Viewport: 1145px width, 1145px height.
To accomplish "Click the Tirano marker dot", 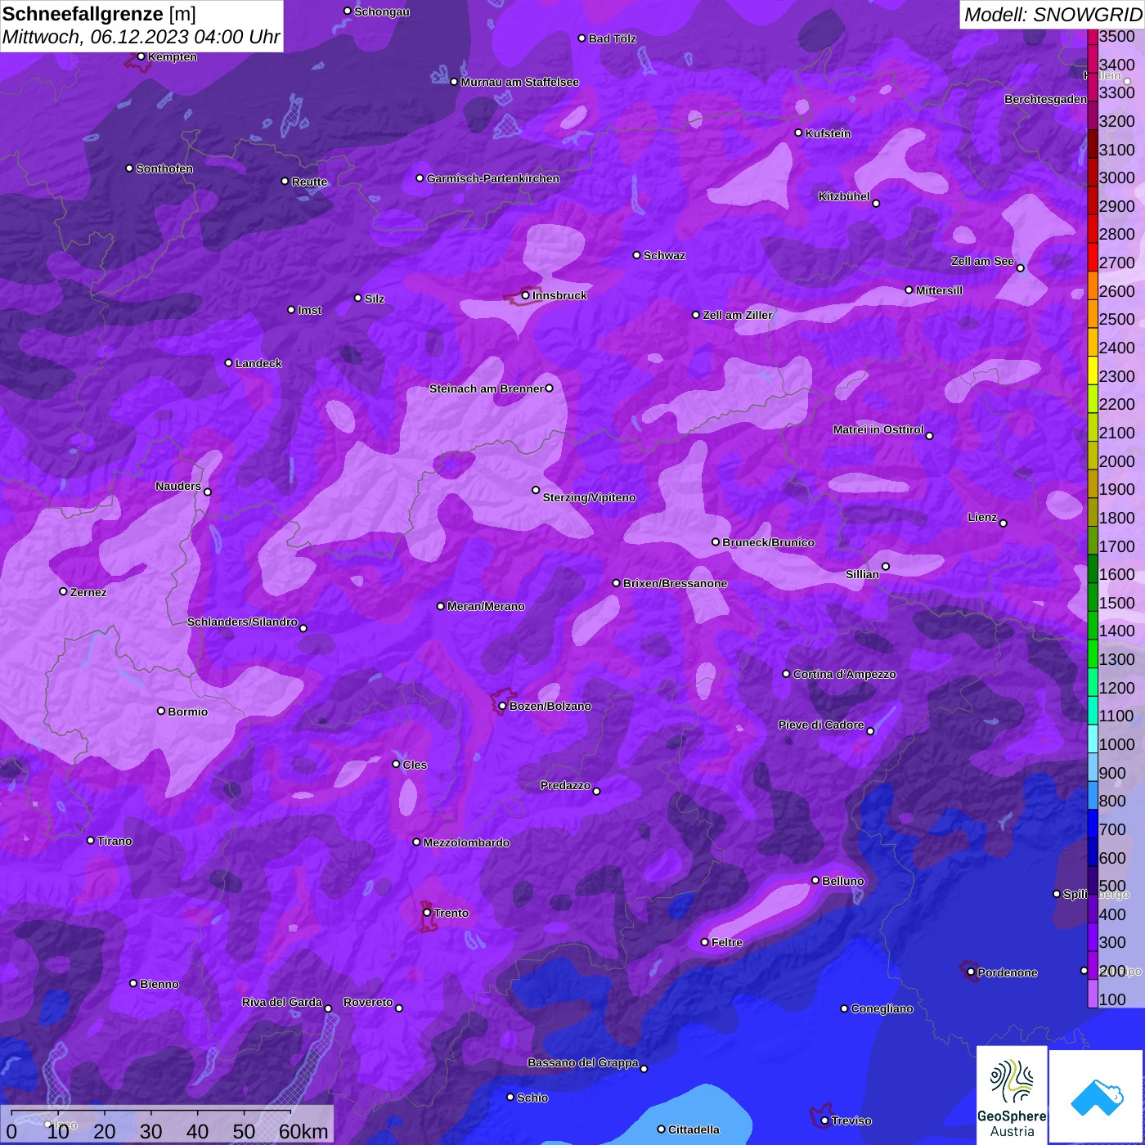I will (91, 840).
